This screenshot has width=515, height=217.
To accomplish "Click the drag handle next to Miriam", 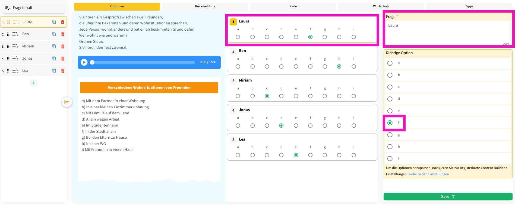I will click(x=8, y=46).
